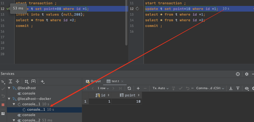This screenshot has width=254, height=122.
Task: Sort by the point column header
Action: [x=127, y=95]
